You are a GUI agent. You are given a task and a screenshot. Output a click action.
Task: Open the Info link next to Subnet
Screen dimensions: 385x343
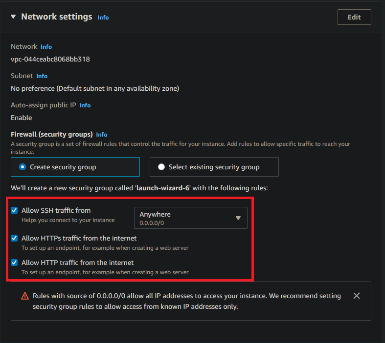pos(42,76)
